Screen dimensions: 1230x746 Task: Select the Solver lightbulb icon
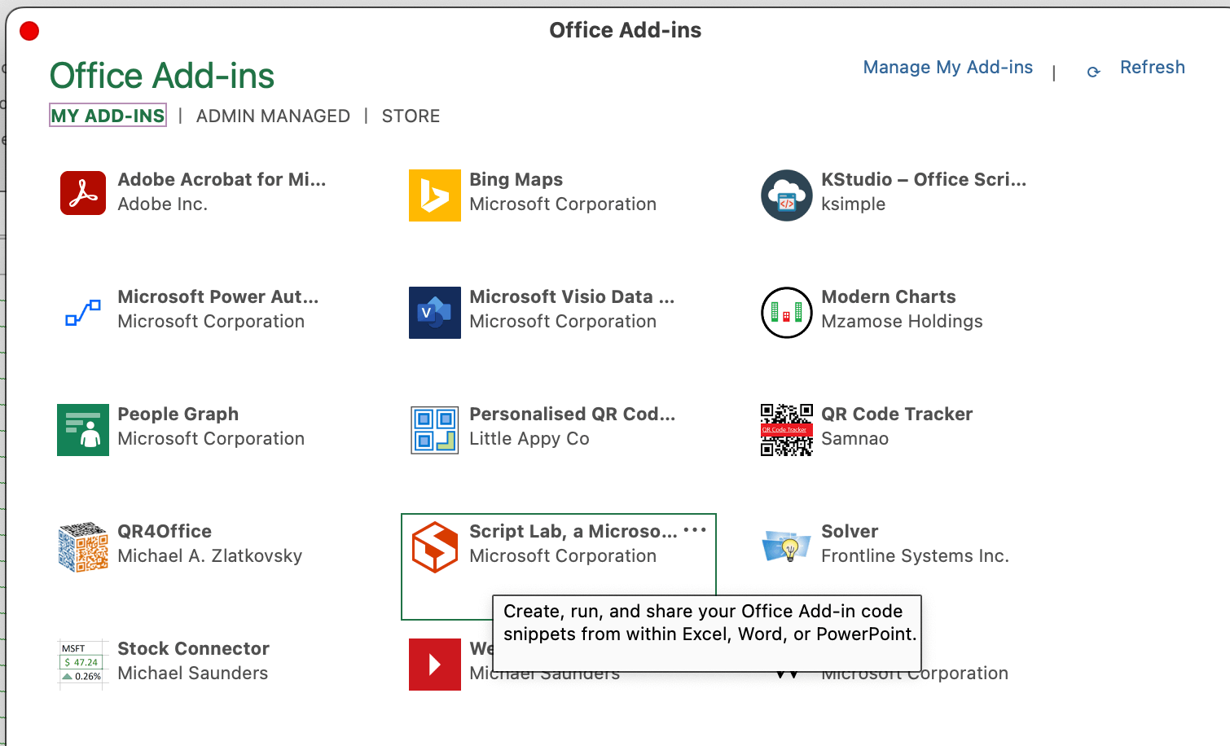tap(787, 547)
